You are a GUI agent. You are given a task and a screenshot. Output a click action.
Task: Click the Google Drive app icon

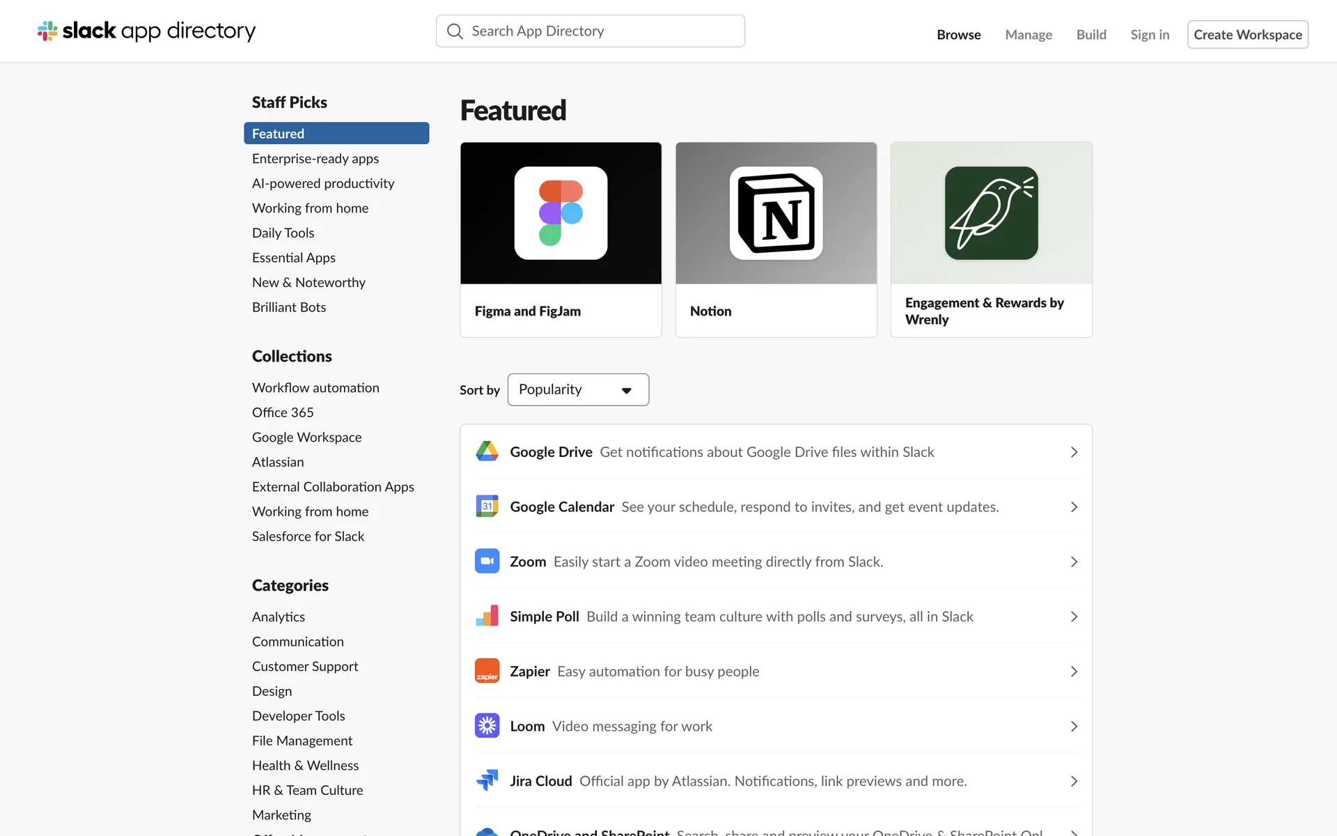(x=487, y=451)
